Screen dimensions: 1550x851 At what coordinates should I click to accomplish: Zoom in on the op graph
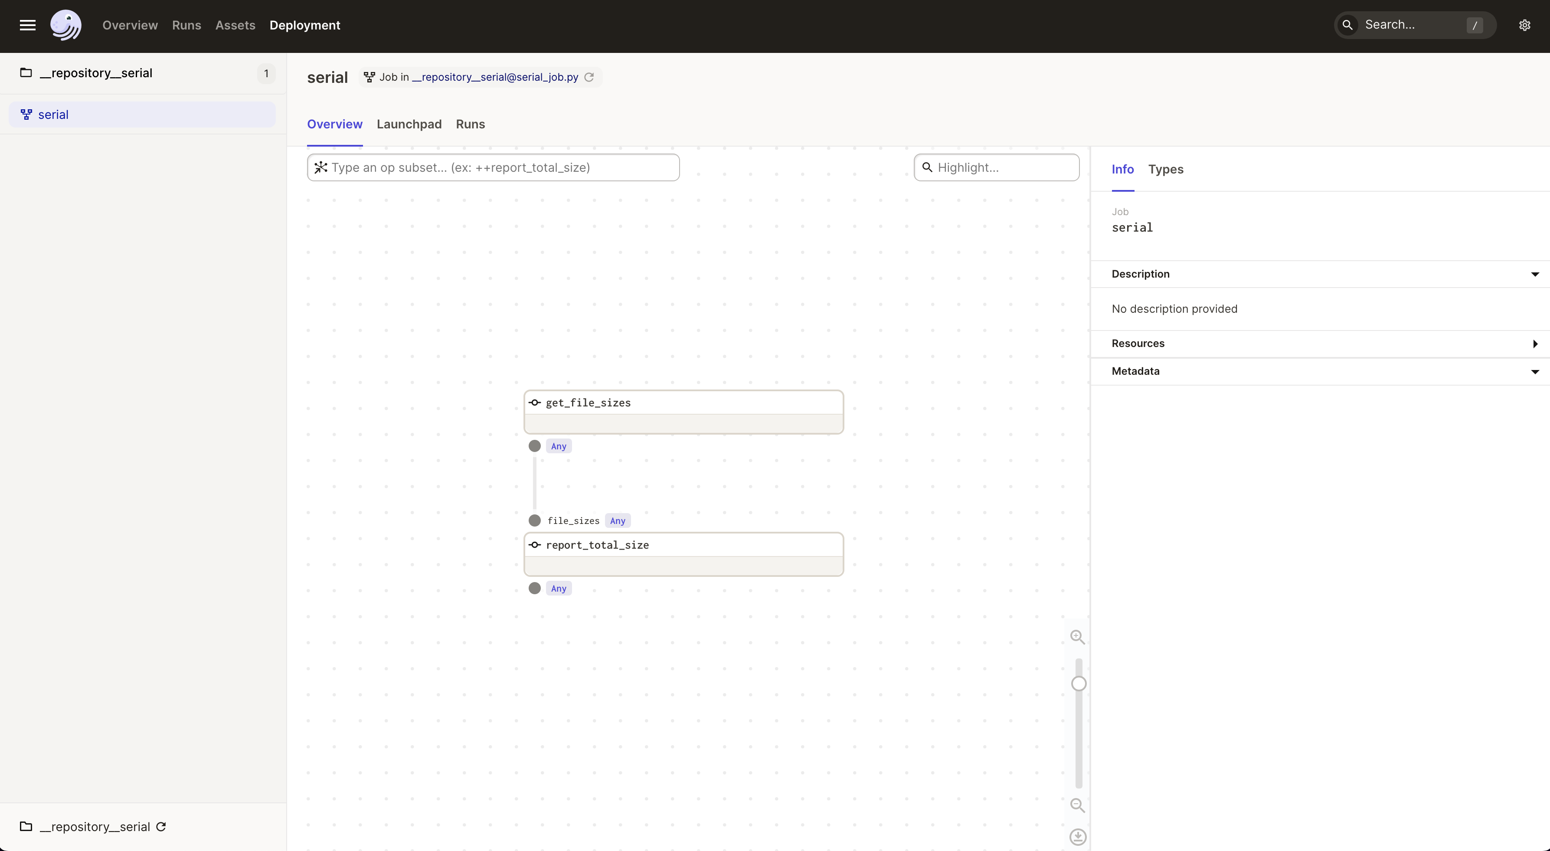pyautogui.click(x=1077, y=637)
